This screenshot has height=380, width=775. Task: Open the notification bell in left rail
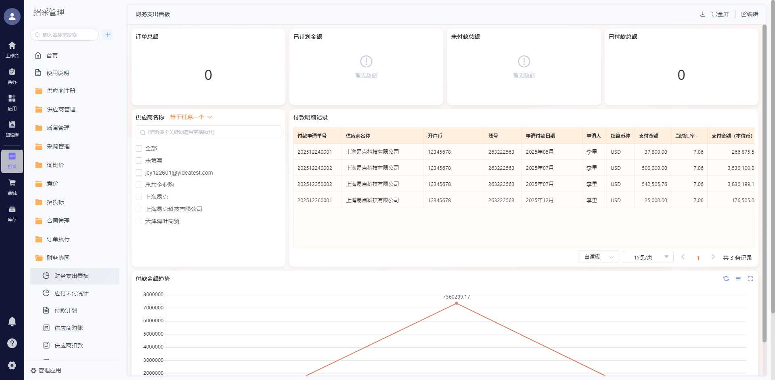[x=12, y=321]
